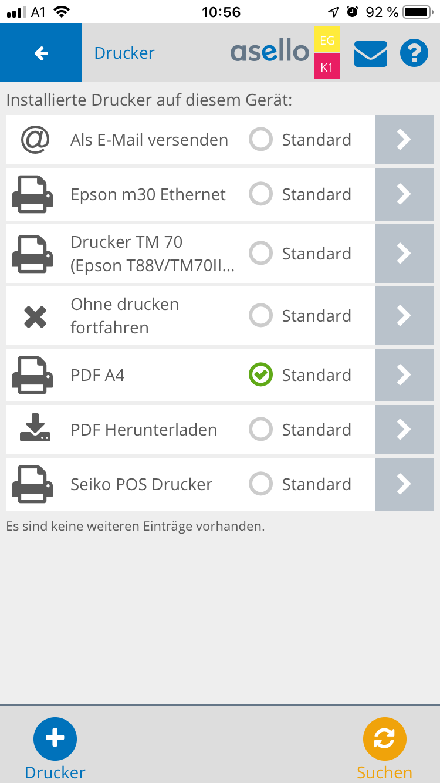The width and height of the screenshot is (440, 783).
Task: Click the @ icon for e-mail sending
Action: (35, 140)
